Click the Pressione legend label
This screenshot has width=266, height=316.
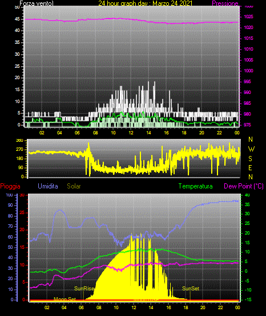tap(225, 3)
